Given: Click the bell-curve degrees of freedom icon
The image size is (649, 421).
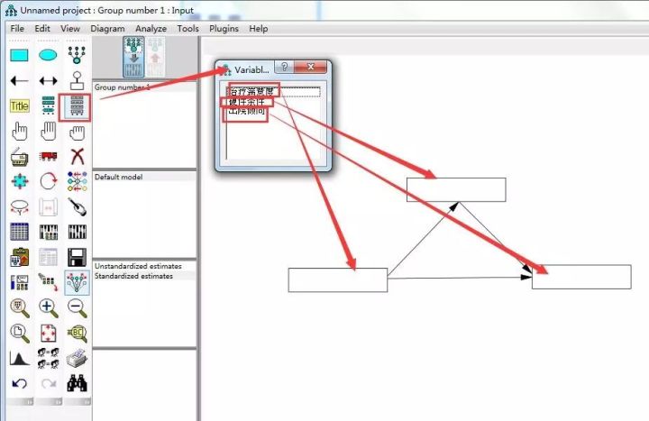Looking at the screenshot, I should (x=19, y=359).
